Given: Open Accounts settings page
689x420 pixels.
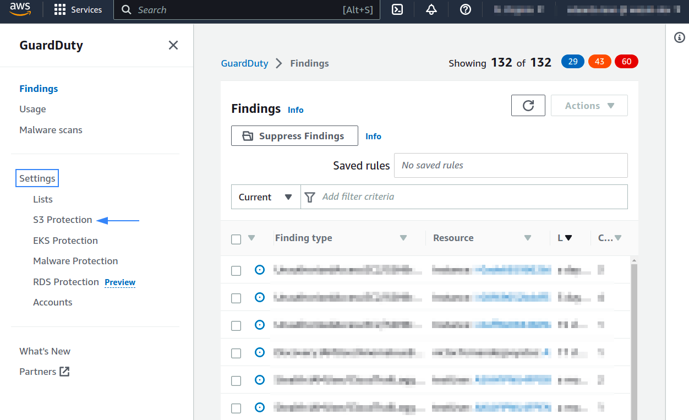Looking at the screenshot, I should click(53, 302).
